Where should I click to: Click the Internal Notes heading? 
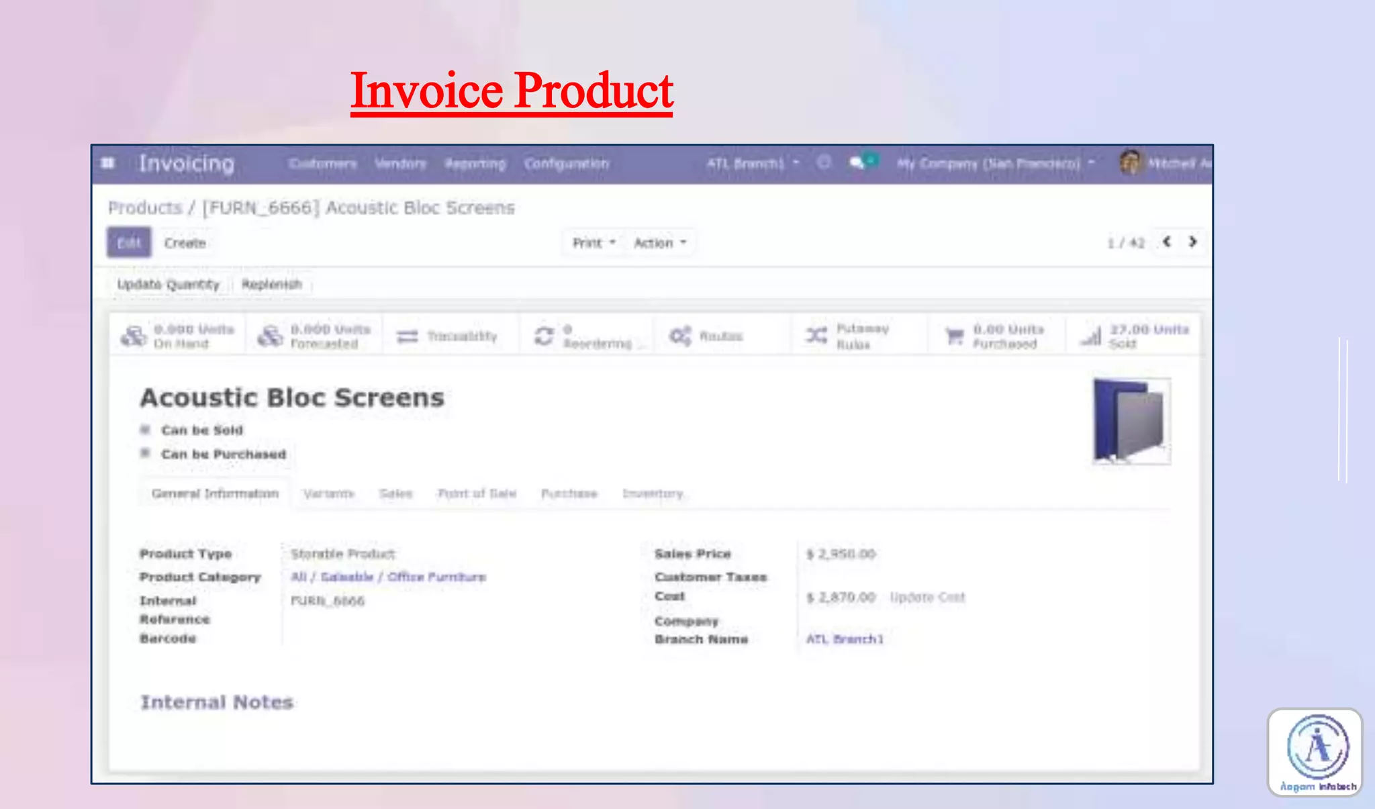point(217,702)
